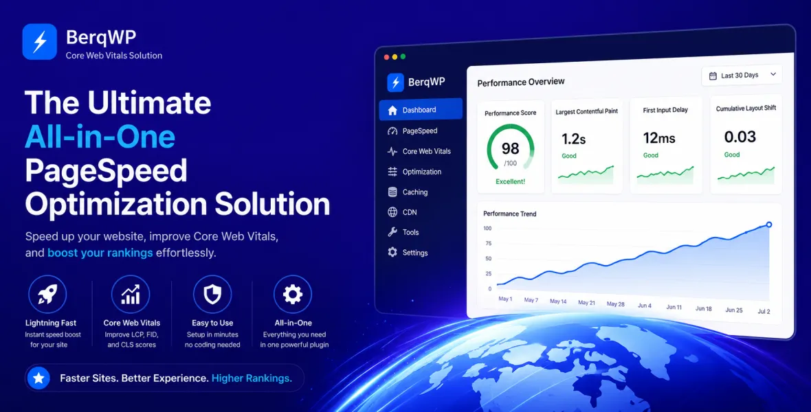Click the calendar icon beside Last 30 Days
Screen dimensions: 811x412
(x=713, y=76)
